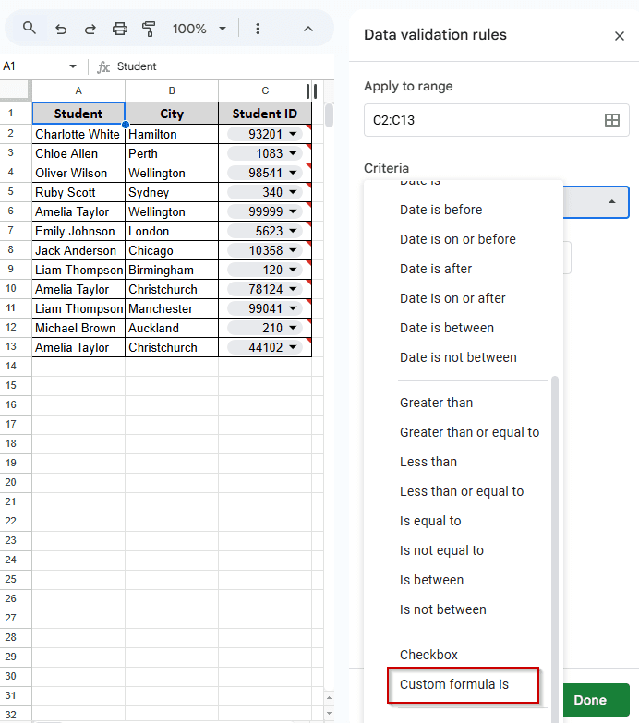Viewport: 639px width, 723px height.
Task: Open dropdown arrow for Student ID 99999
Action: pyautogui.click(x=293, y=211)
